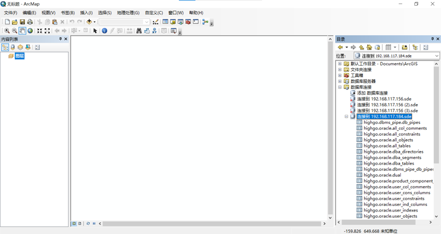Switch to data view at map bottom
441x234 pixels.
(x=74, y=223)
